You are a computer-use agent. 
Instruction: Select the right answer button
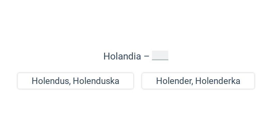[x=198, y=81]
